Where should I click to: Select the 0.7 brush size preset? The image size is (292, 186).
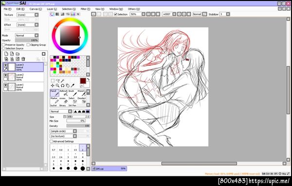[x=54, y=148]
